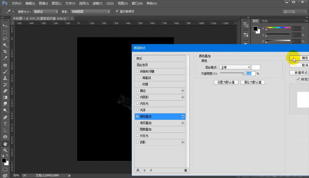Image resolution: width=309 pixels, height=178 pixels.
Task: Open the 混合模式 dropdown
Action: pos(235,67)
